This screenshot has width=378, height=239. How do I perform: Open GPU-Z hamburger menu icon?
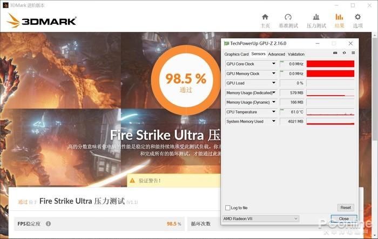[x=353, y=53]
